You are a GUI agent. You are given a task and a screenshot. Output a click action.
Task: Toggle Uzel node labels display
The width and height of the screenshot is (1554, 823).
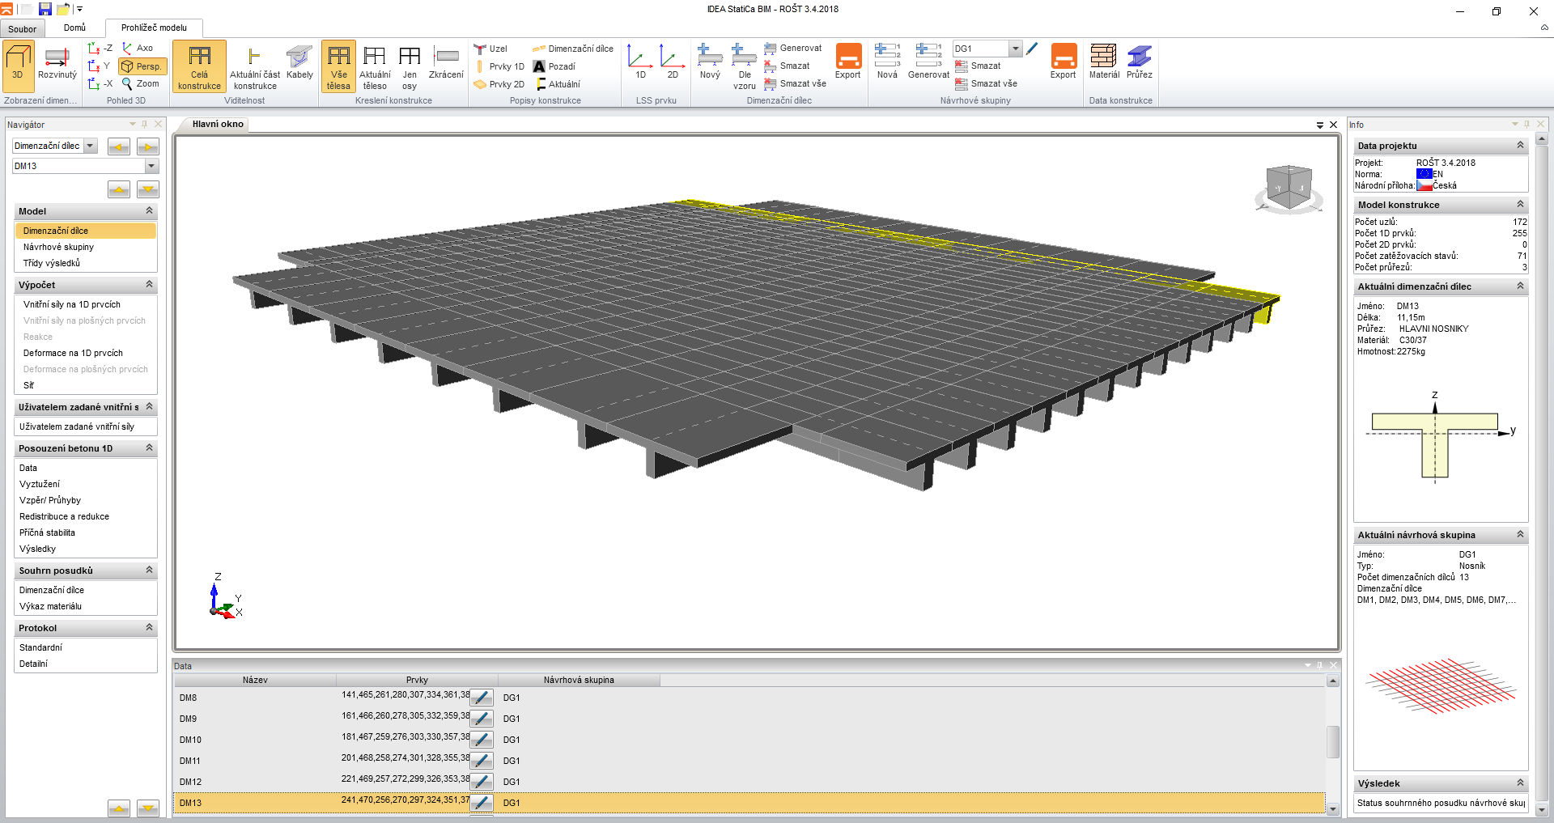point(497,49)
